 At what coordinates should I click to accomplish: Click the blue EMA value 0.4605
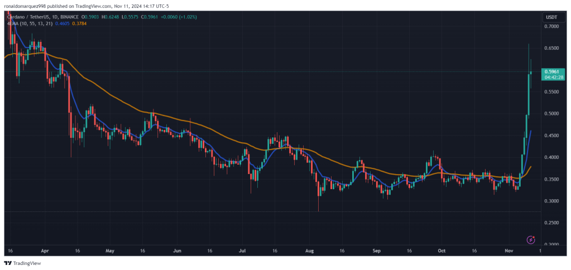pos(61,23)
